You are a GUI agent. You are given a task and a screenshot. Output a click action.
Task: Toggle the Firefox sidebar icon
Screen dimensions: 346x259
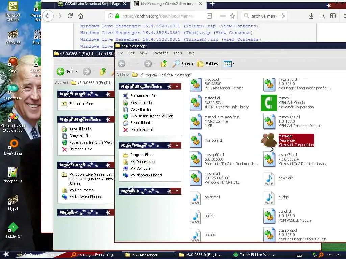click(x=333, y=16)
